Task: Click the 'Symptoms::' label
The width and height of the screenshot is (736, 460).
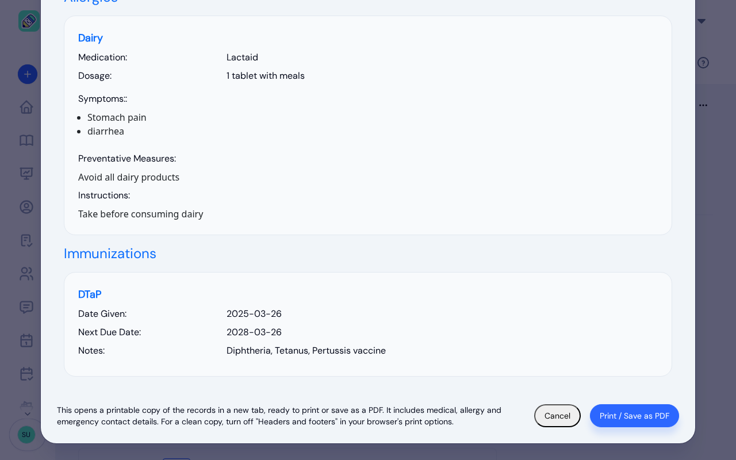Action: [103, 99]
